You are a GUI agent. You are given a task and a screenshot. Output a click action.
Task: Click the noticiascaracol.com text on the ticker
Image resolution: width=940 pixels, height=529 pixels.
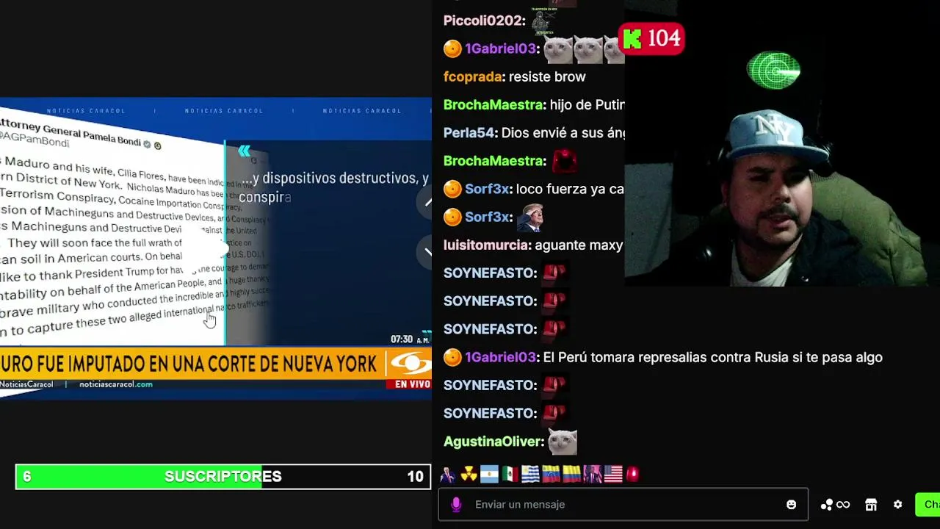pyautogui.click(x=116, y=384)
